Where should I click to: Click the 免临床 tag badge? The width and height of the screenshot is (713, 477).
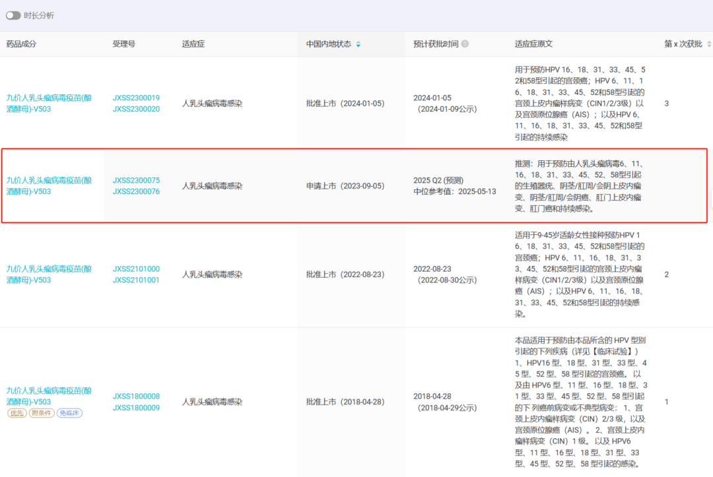point(69,413)
